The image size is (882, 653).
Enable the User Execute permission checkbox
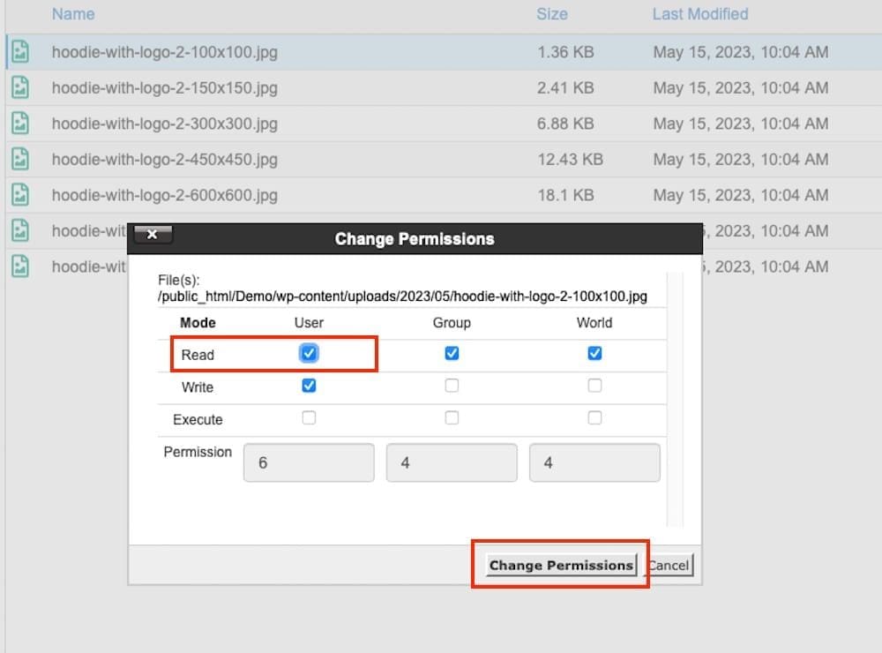click(x=309, y=418)
